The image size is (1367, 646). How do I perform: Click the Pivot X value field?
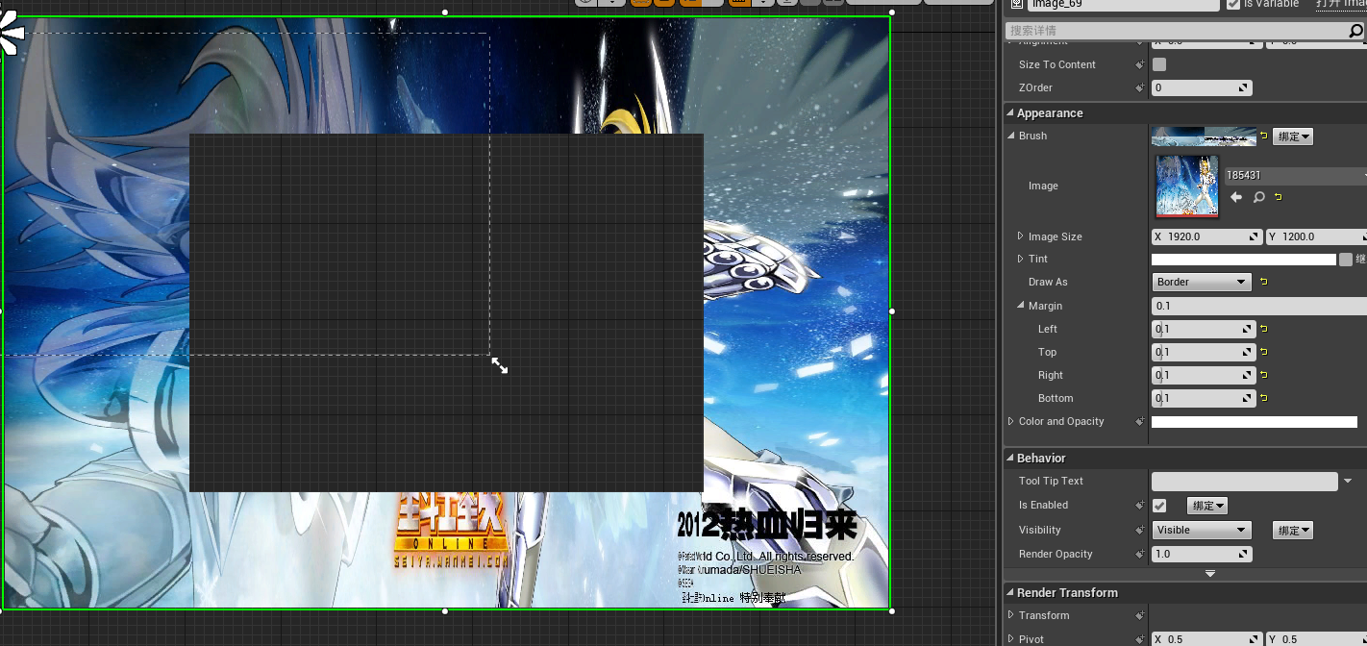click(1206, 639)
